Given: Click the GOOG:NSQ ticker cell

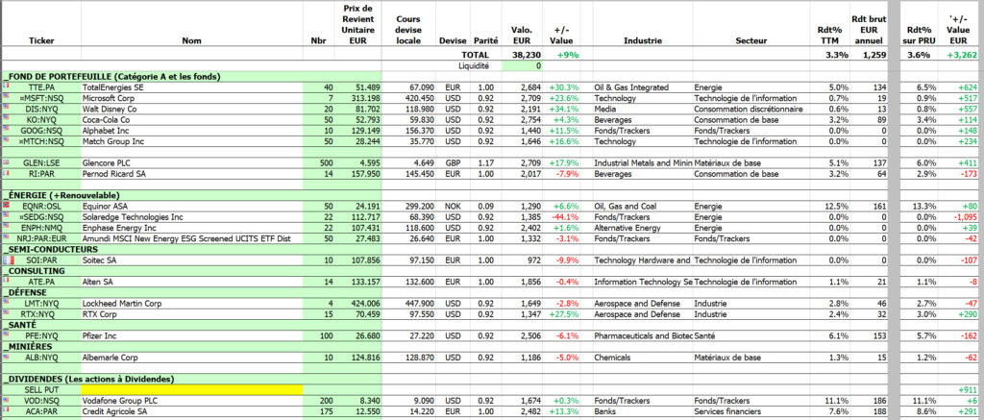Looking at the screenshot, I should (x=41, y=131).
